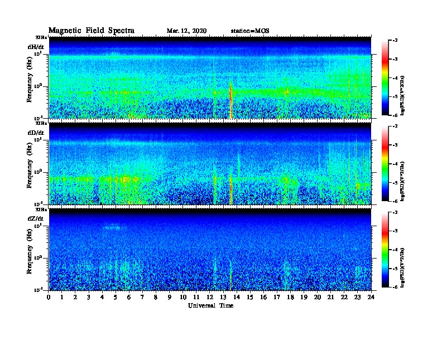
Task: Click the log(PSD) units label beside the dH/dt color bar
Action: pyautogui.click(x=402, y=95)
